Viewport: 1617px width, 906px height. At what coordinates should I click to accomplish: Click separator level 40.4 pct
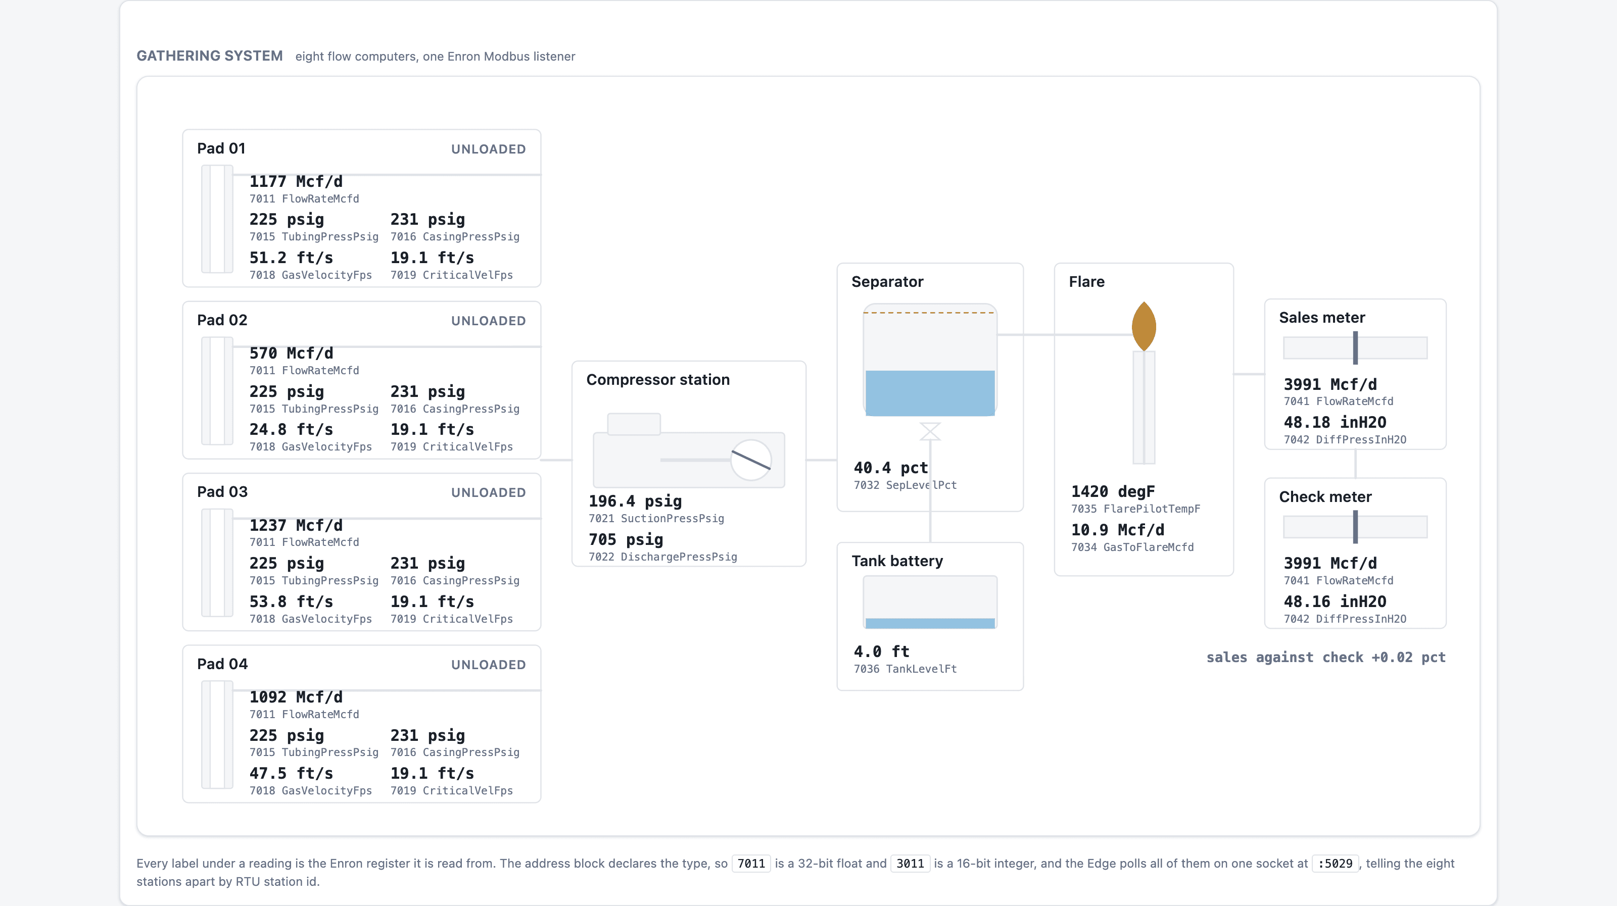point(891,468)
